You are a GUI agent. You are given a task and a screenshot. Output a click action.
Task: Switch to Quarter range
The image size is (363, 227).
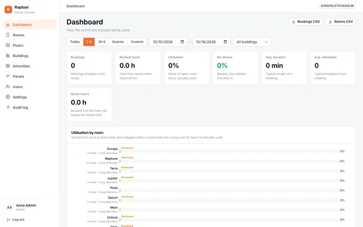pyautogui.click(x=118, y=42)
